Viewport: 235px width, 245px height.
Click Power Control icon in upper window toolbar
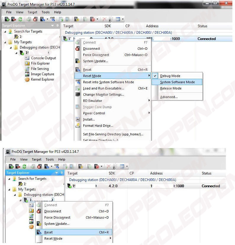pyautogui.click(x=93, y=19)
